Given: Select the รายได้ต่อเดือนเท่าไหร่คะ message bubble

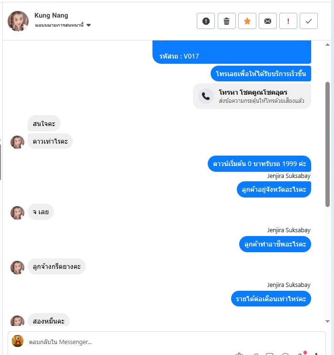Looking at the screenshot, I should [271, 299].
